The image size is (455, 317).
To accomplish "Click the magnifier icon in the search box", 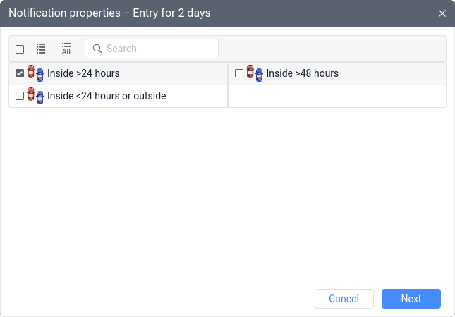I will point(97,49).
